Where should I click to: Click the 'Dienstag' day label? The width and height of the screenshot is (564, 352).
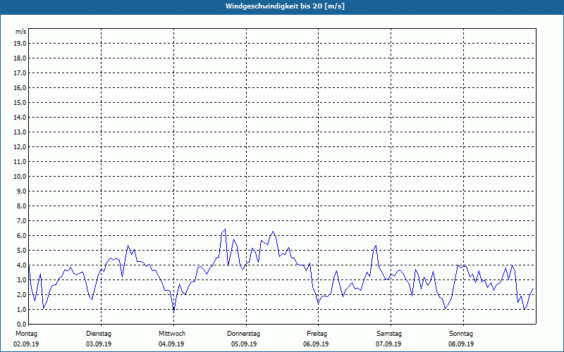(x=99, y=334)
